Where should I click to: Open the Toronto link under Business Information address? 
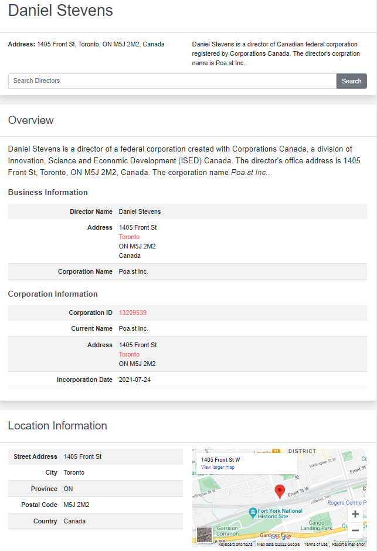(129, 237)
